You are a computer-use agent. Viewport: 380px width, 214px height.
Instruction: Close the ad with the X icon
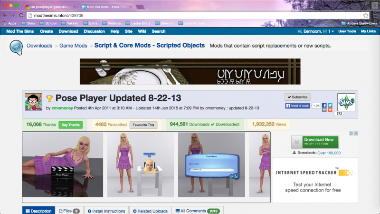click(356, 134)
